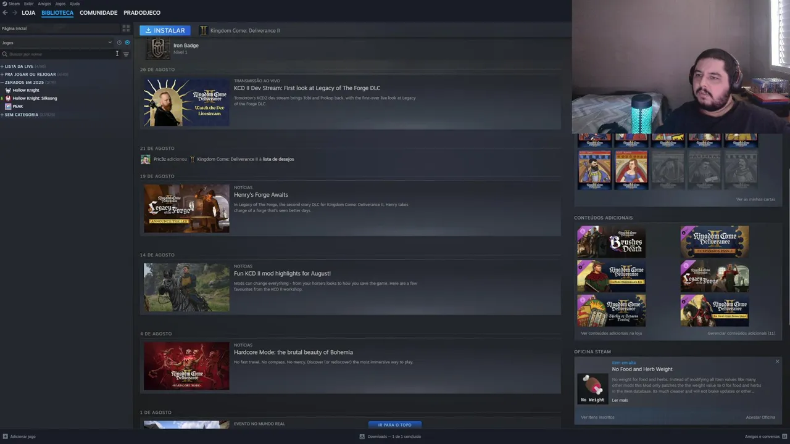Open Henry's Forge Awaits news title

point(261,195)
